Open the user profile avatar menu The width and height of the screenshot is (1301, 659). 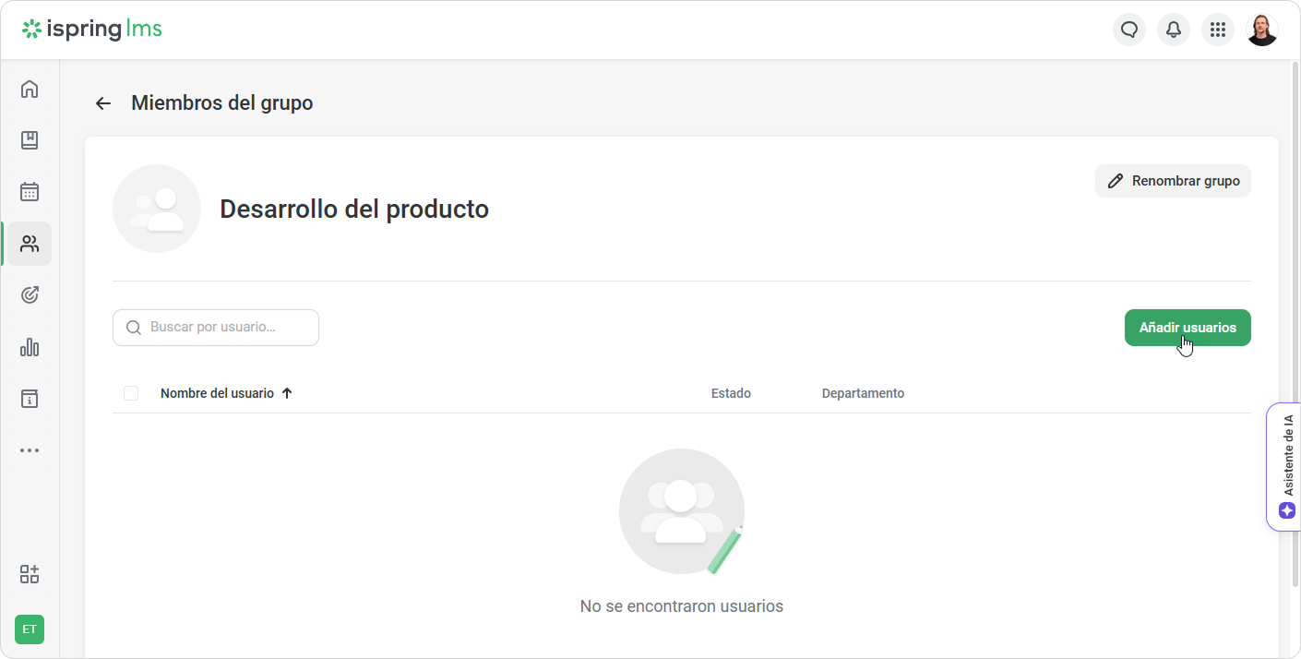point(1262,30)
